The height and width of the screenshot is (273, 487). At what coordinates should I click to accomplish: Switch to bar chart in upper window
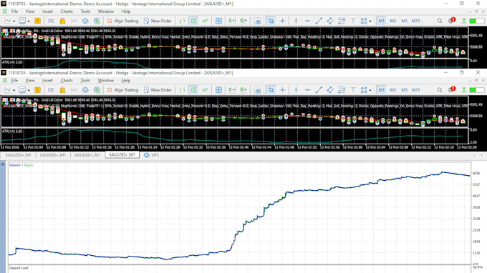183,21
